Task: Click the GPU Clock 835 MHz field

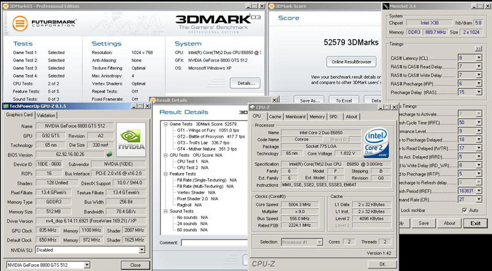Action: pos(48,230)
